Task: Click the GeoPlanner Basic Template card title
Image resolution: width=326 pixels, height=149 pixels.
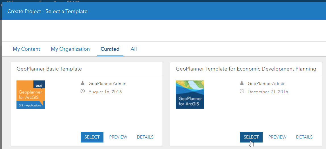Action: pos(49,69)
